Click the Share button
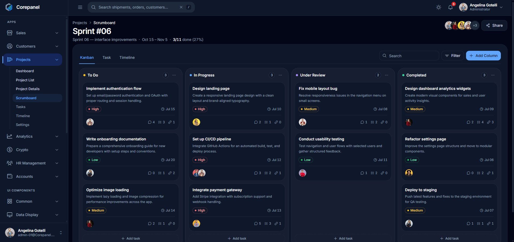Viewport: 514px width, 242px height. [x=494, y=25]
